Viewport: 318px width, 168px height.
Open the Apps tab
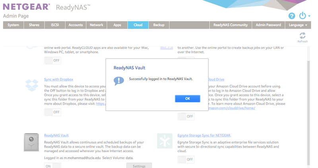(x=117, y=25)
